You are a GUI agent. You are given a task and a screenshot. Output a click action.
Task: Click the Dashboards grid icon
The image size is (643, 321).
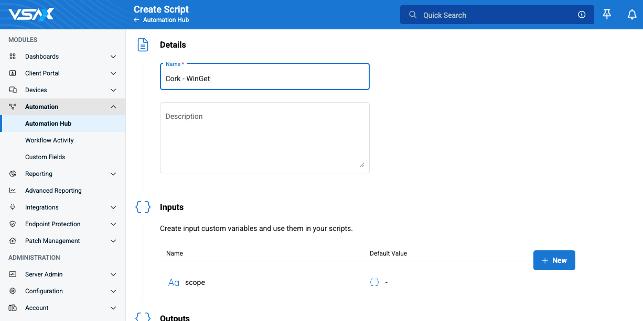pyautogui.click(x=13, y=57)
